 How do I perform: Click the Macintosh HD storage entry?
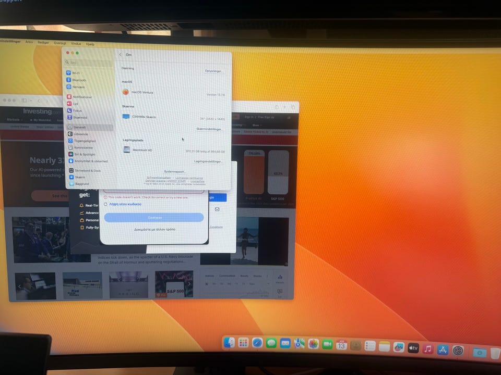pyautogui.click(x=174, y=150)
